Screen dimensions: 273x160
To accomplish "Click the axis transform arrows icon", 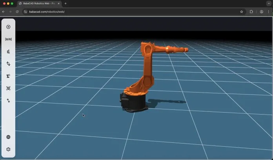I will point(8,64).
